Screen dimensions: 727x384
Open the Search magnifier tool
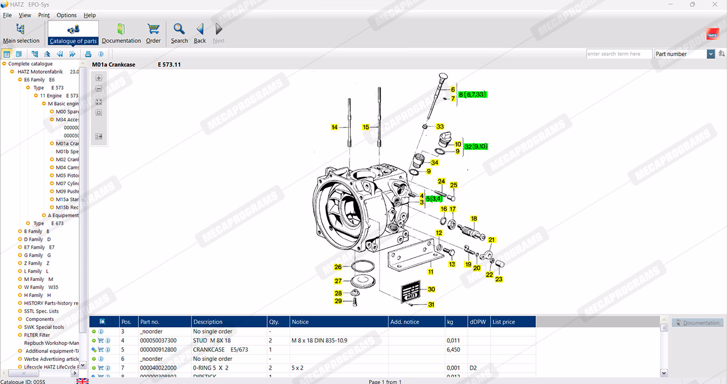click(x=179, y=33)
